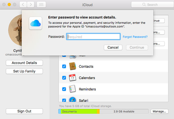Image resolution: width=174 pixels, height=119 pixels.
Task: Click the Calendars app icon
Action: point(73,78)
